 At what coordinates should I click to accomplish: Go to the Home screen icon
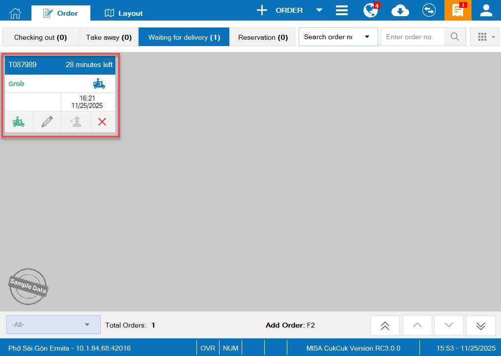[16, 13]
